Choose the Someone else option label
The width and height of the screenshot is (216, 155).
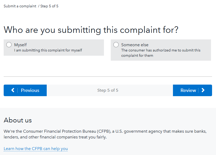[135, 45]
